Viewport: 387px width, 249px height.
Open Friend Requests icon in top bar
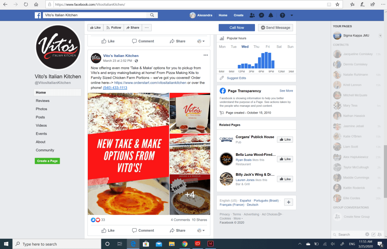click(252, 15)
